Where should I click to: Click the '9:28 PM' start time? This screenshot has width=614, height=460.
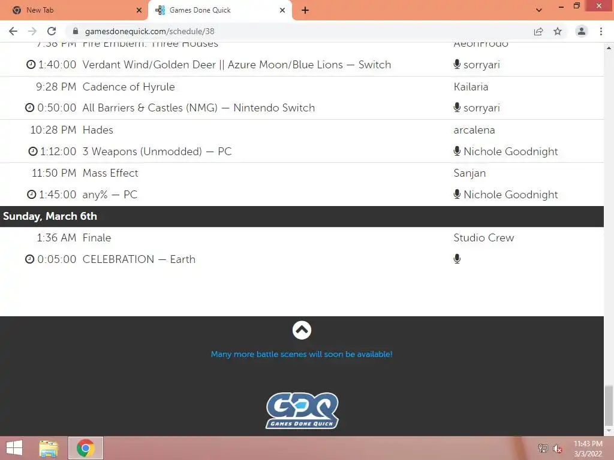point(56,87)
